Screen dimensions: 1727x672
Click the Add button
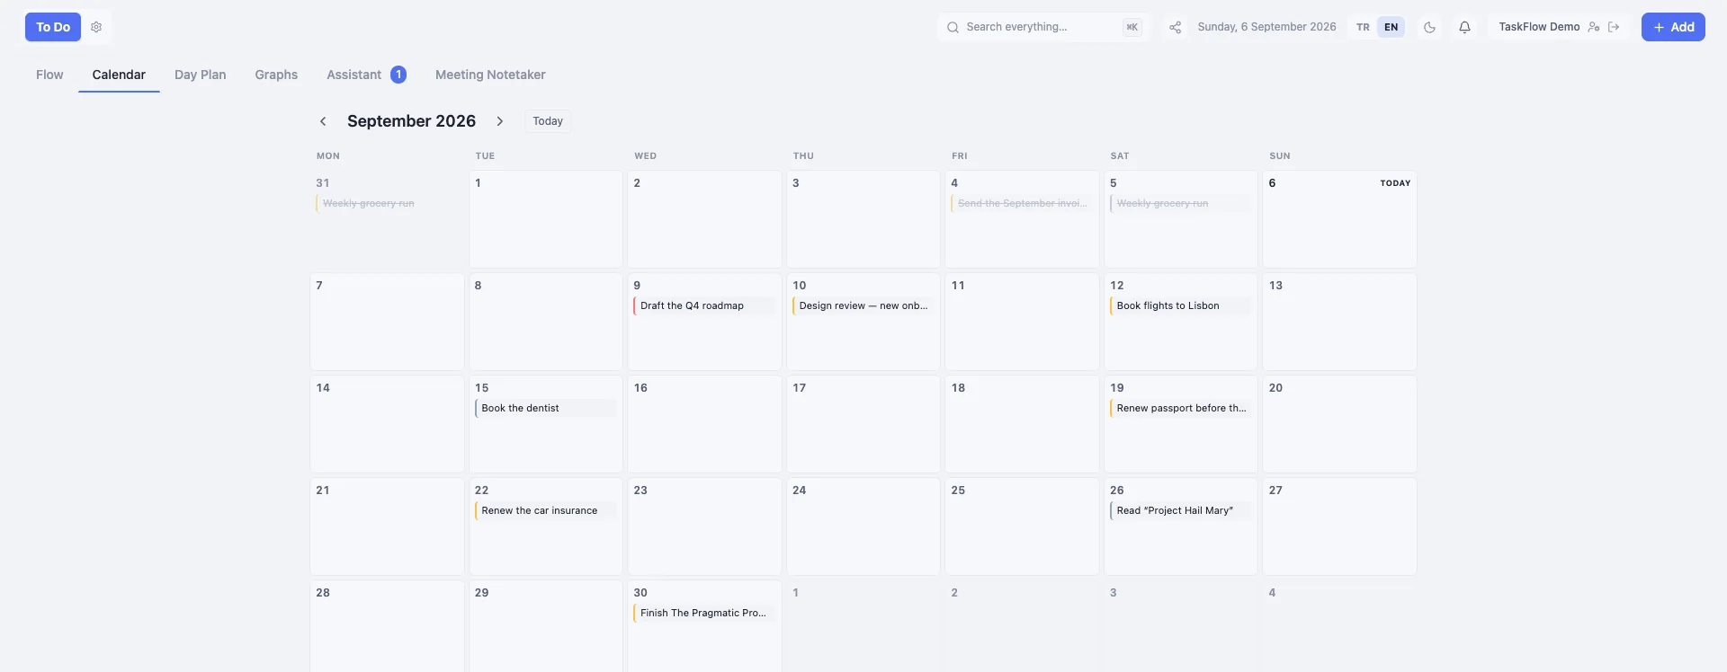1673,27
